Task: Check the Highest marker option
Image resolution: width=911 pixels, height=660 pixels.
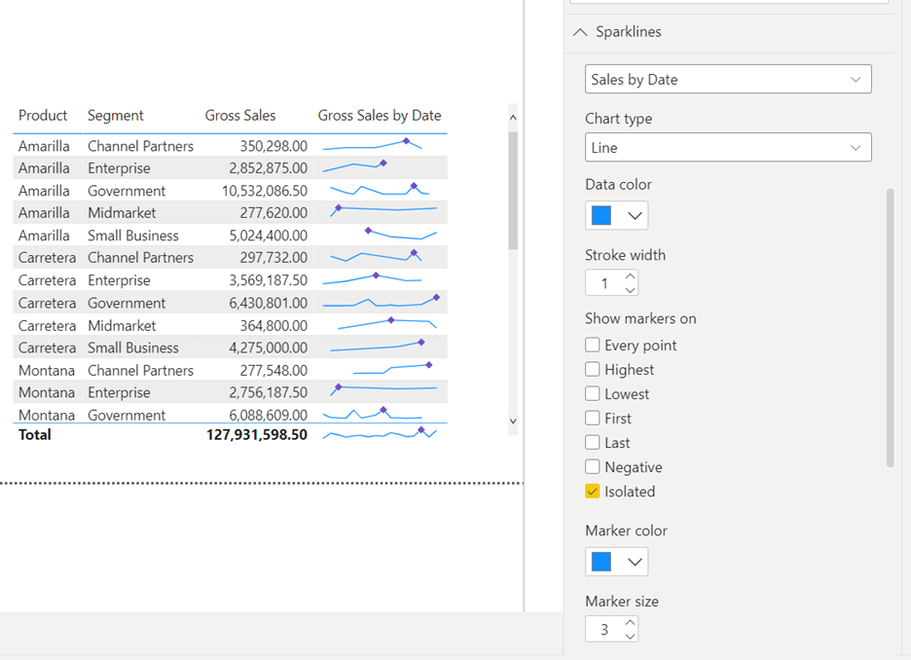Action: pyautogui.click(x=593, y=370)
